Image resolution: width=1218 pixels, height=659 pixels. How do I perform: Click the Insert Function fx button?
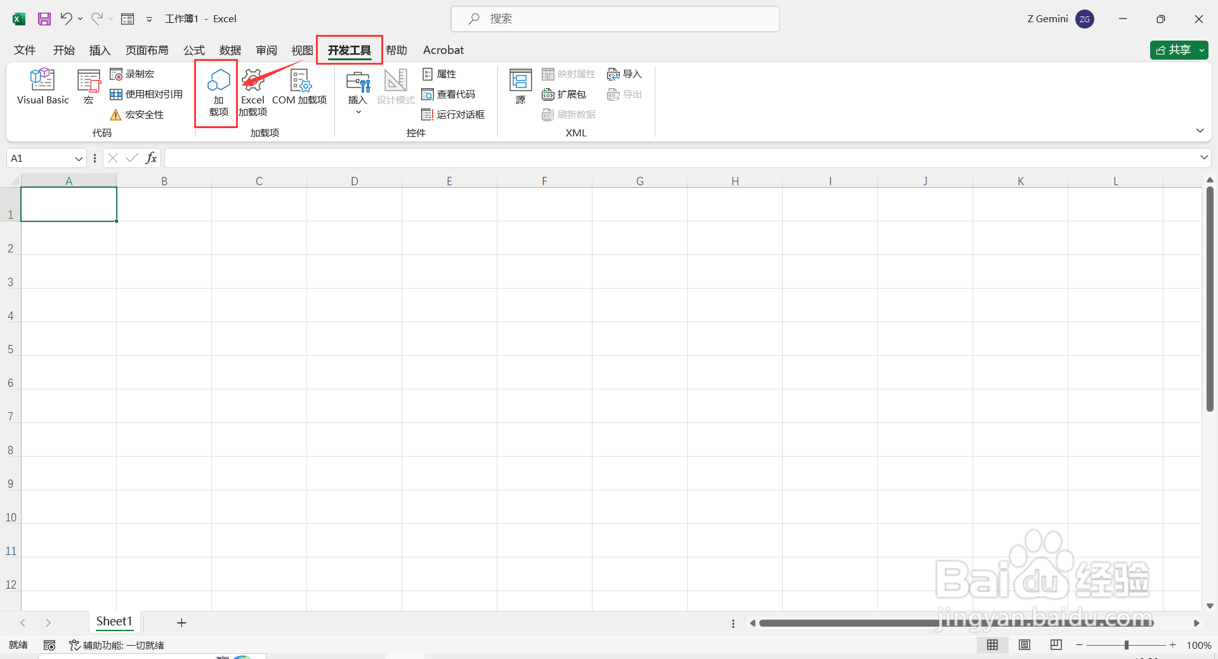pos(151,158)
